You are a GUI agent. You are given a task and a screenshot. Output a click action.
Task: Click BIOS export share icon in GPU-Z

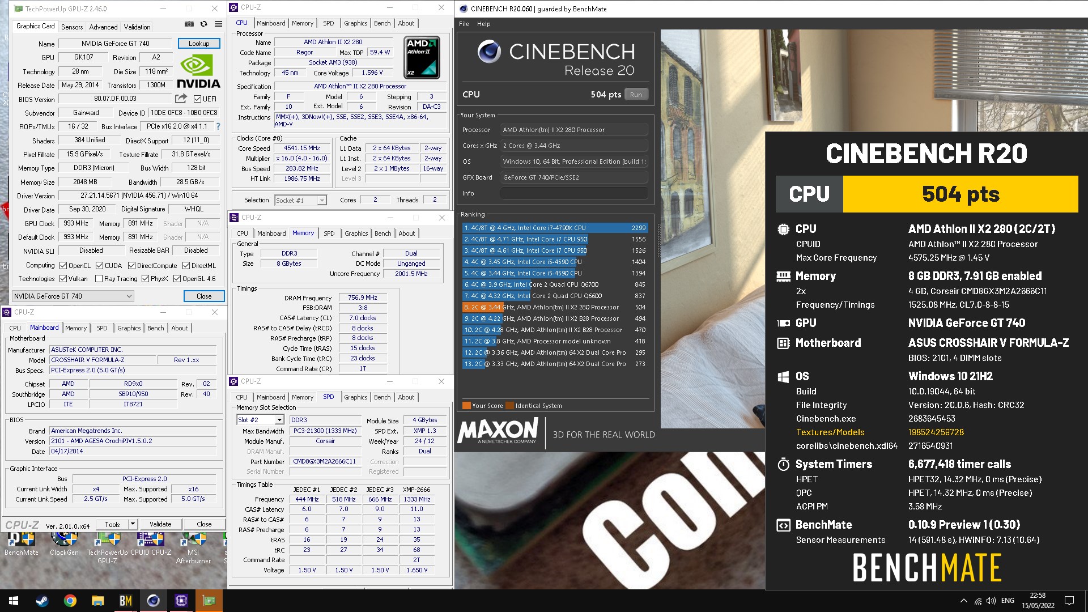[x=181, y=99]
